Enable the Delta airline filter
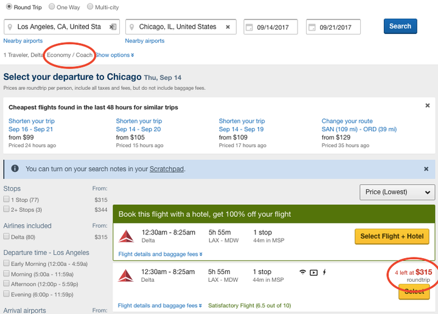The image size is (438, 314). point(6,236)
